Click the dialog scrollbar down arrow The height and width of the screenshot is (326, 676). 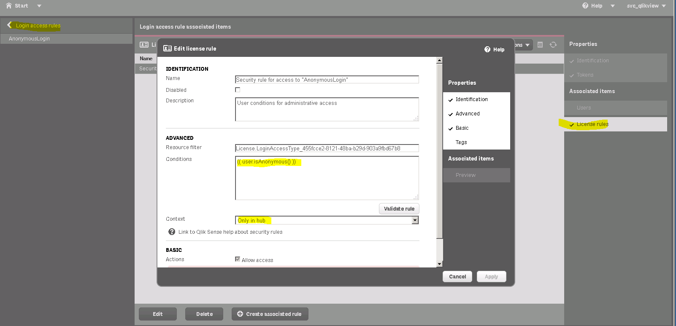[439, 264]
